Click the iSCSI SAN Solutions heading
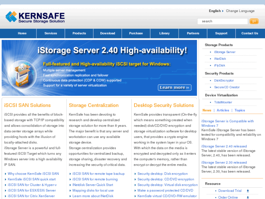This screenshot has height=199, width=265. [x=27, y=106]
